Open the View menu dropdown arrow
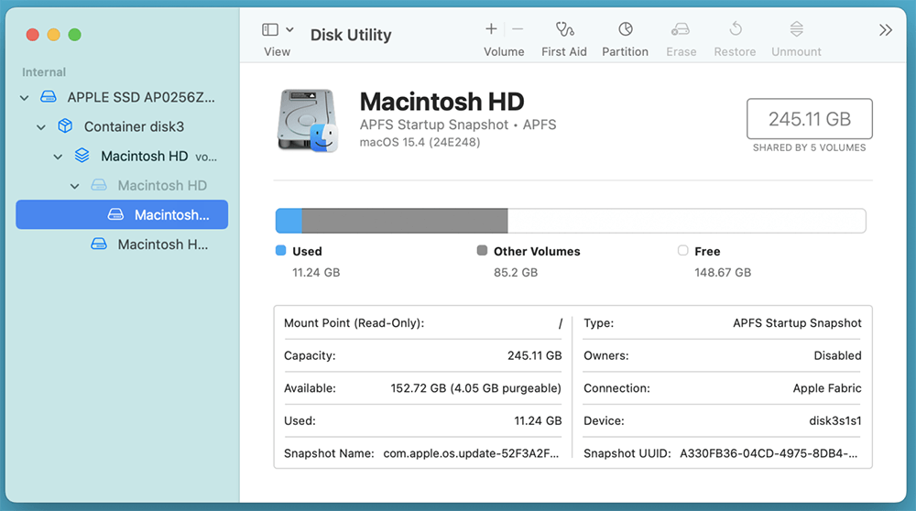Viewport: 916px width, 511px height. (x=289, y=29)
